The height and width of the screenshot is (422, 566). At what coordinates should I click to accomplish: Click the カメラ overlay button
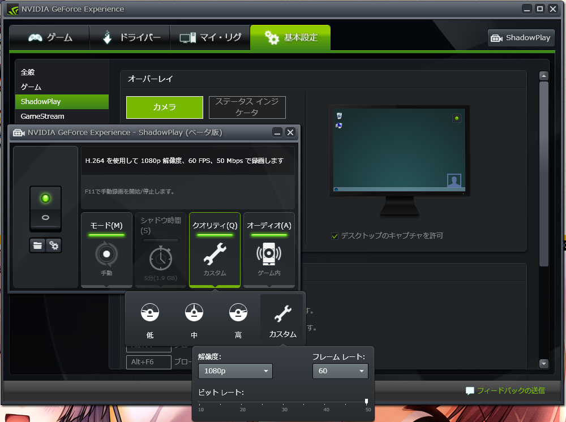[165, 107]
